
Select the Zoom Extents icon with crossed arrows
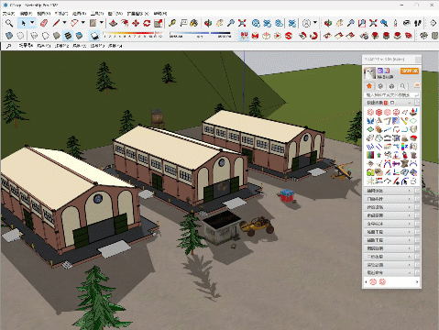point(242,23)
